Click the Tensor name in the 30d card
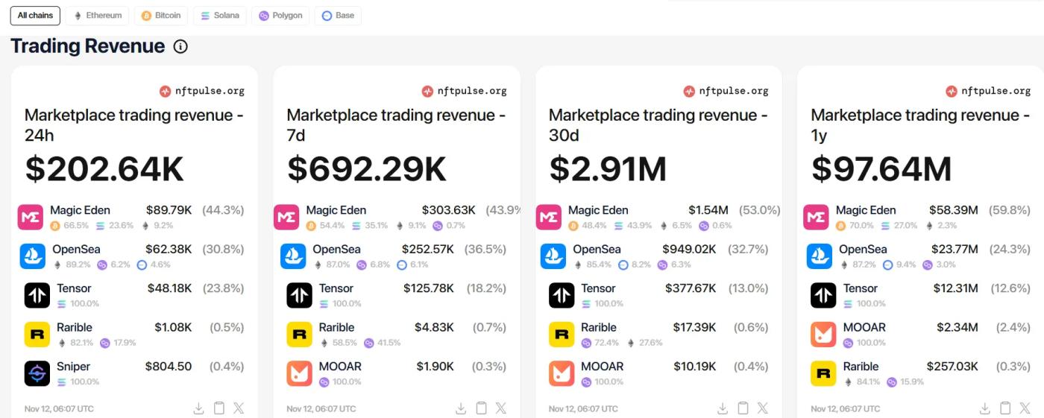 click(x=598, y=288)
